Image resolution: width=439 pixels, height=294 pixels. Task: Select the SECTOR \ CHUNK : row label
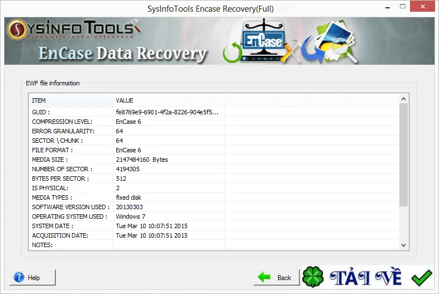click(x=57, y=141)
